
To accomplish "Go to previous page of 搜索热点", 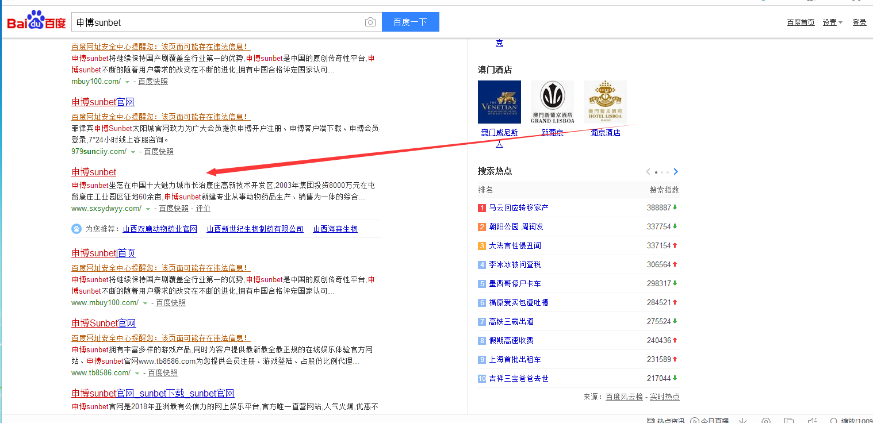I will pyautogui.click(x=648, y=172).
